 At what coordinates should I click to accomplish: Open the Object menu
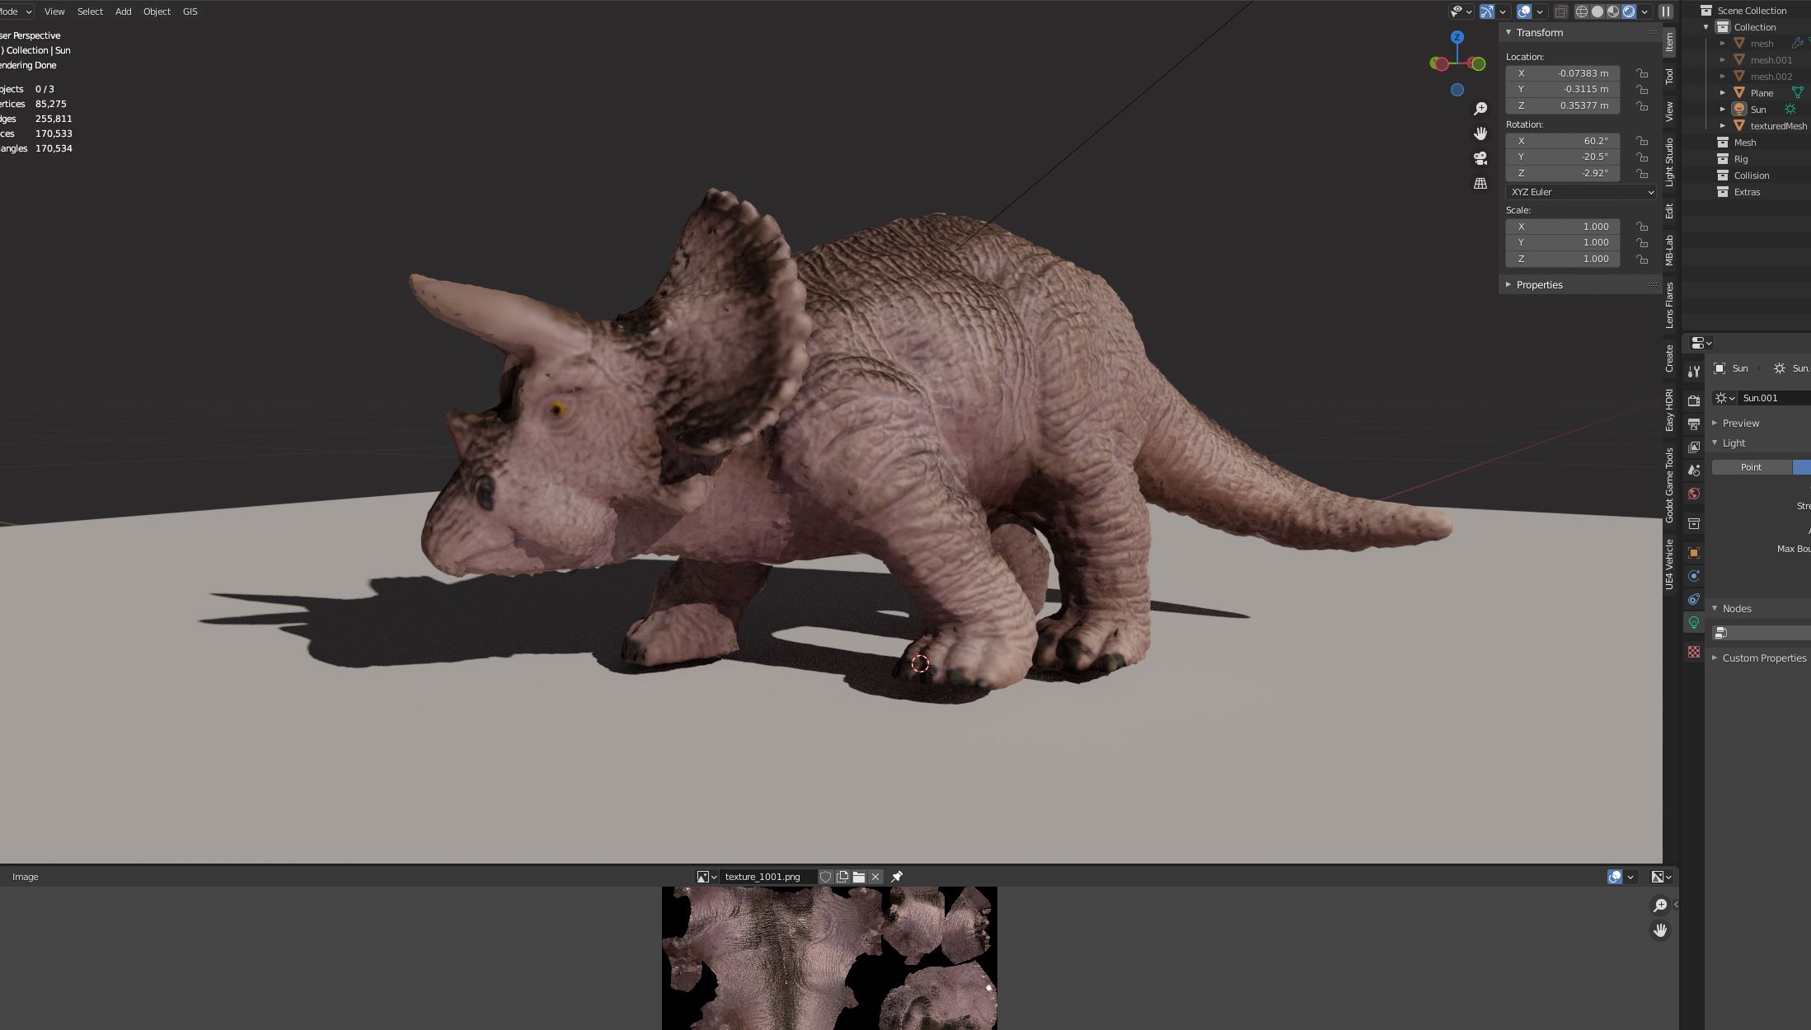tap(157, 12)
